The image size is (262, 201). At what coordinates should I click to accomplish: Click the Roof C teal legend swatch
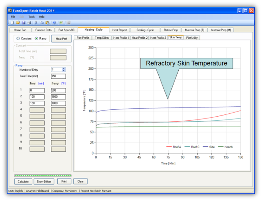tap(187, 147)
